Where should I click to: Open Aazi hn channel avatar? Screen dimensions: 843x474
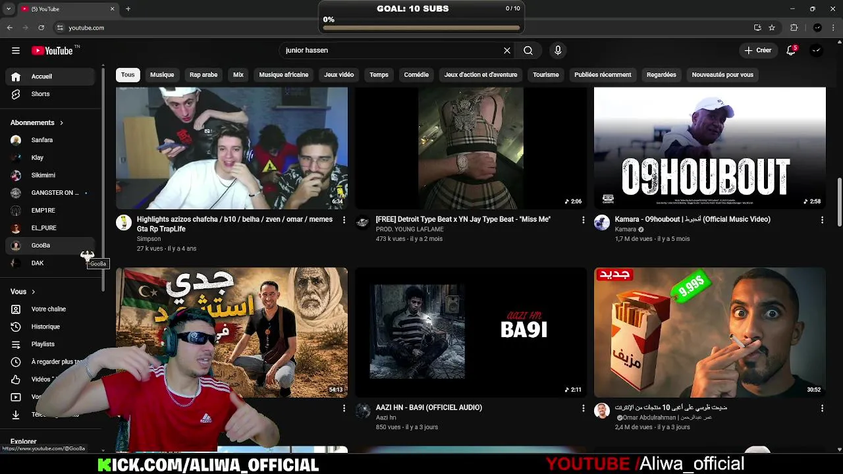click(363, 411)
